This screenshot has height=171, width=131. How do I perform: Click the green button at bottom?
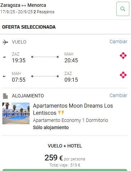[65, 170]
